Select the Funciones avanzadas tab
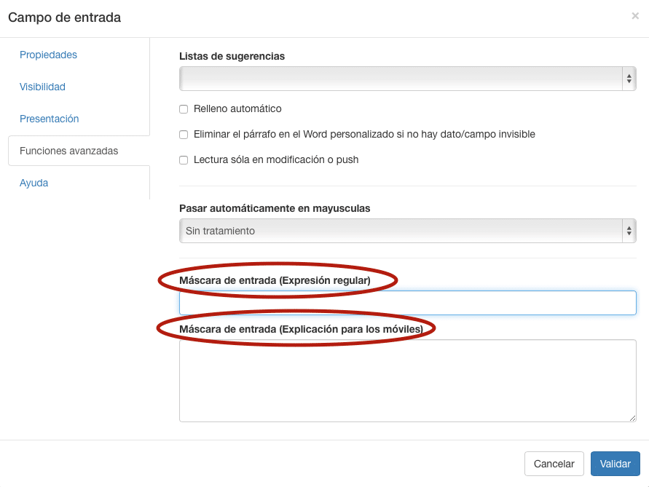Image resolution: width=649 pixels, height=487 pixels. (x=68, y=151)
